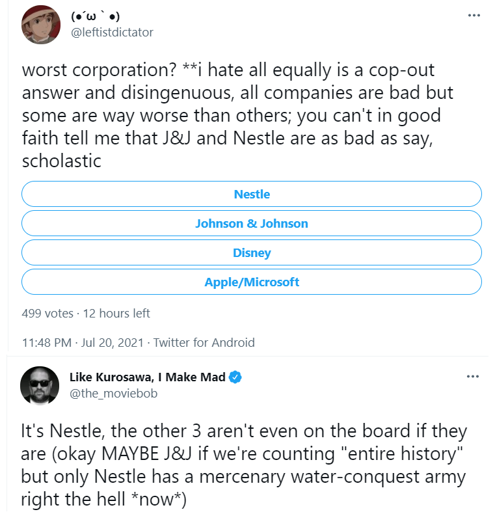
Task: Open the @the_moviebob handle
Action: pos(113,394)
